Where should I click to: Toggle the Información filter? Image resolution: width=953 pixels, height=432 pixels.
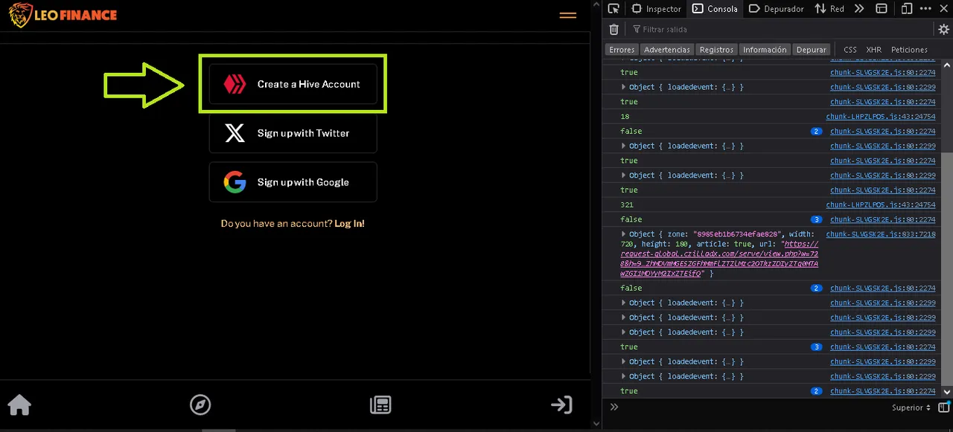(765, 49)
